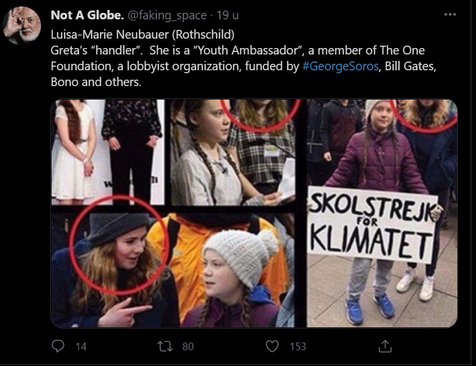Screen dimensions: 476x366
Task: Open the three-dot more options menu
Action: [450, 15]
